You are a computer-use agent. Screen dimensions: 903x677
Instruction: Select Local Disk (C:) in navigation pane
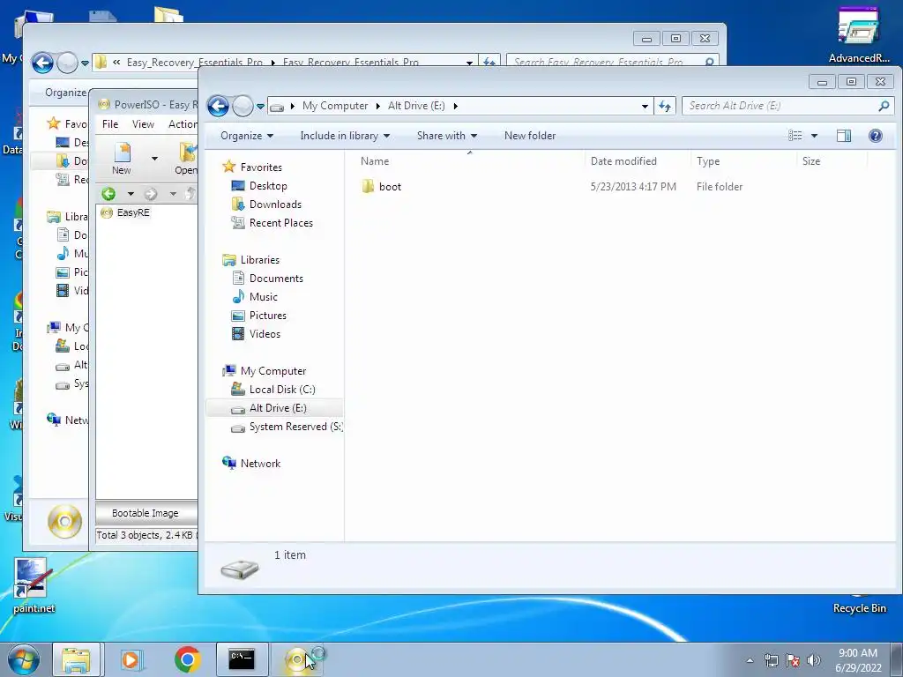(281, 390)
